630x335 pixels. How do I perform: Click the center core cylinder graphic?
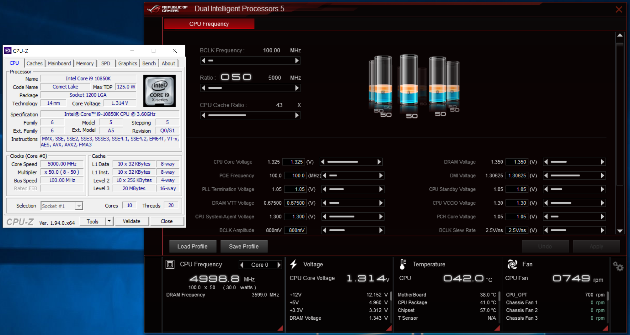409,80
